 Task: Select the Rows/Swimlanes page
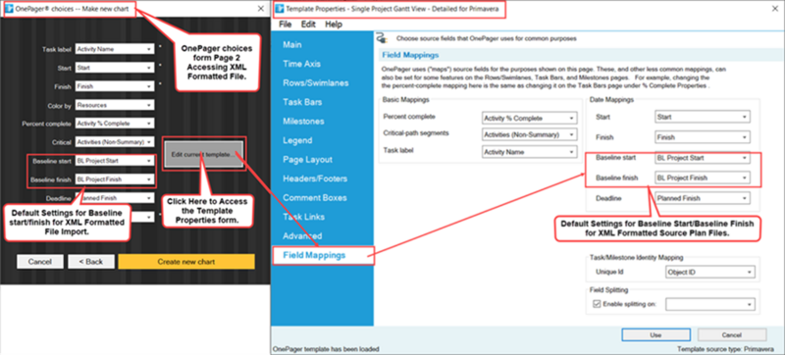[x=315, y=83]
